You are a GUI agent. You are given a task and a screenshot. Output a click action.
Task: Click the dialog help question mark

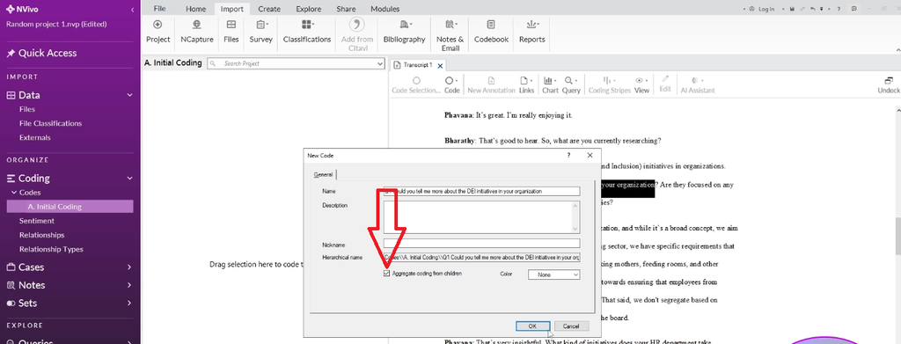coord(569,155)
